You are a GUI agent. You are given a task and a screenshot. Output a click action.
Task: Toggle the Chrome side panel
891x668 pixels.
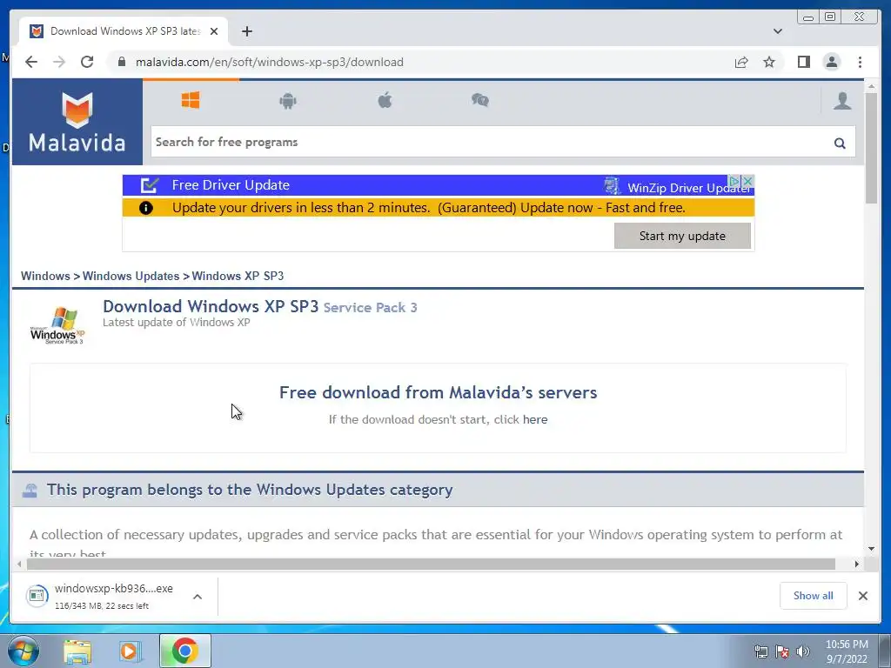click(x=803, y=62)
